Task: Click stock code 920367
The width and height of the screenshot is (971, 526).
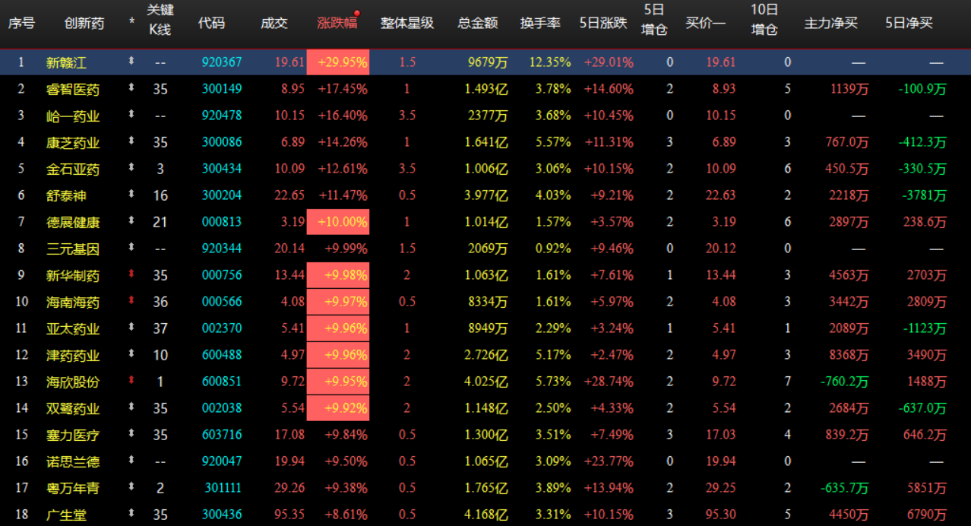Action: (222, 62)
